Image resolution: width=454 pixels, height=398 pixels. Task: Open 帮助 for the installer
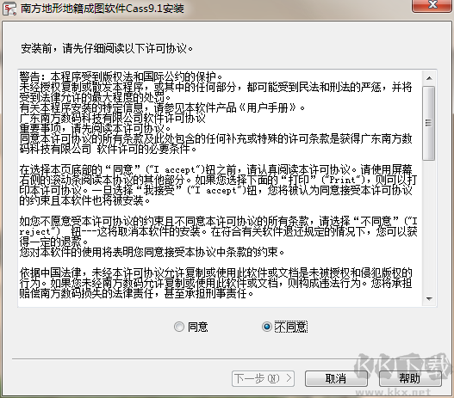point(410,378)
